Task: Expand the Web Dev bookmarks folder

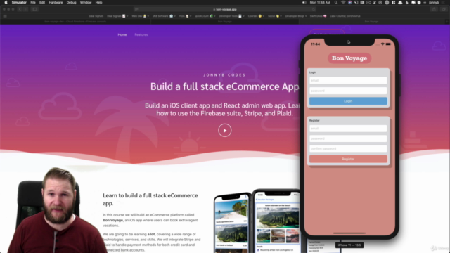Action: pos(140,16)
